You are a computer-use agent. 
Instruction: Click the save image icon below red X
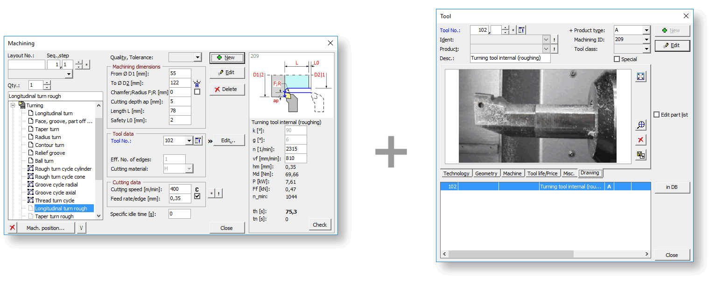pyautogui.click(x=641, y=155)
